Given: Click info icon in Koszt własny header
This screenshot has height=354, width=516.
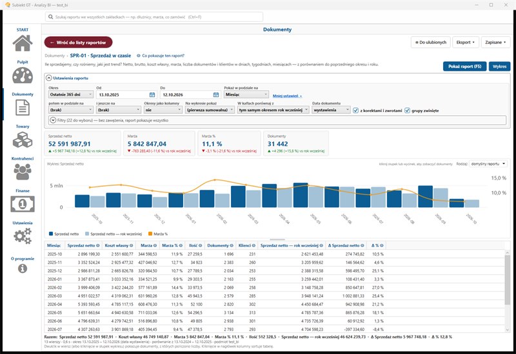Looking at the screenshot, I should (132, 245).
